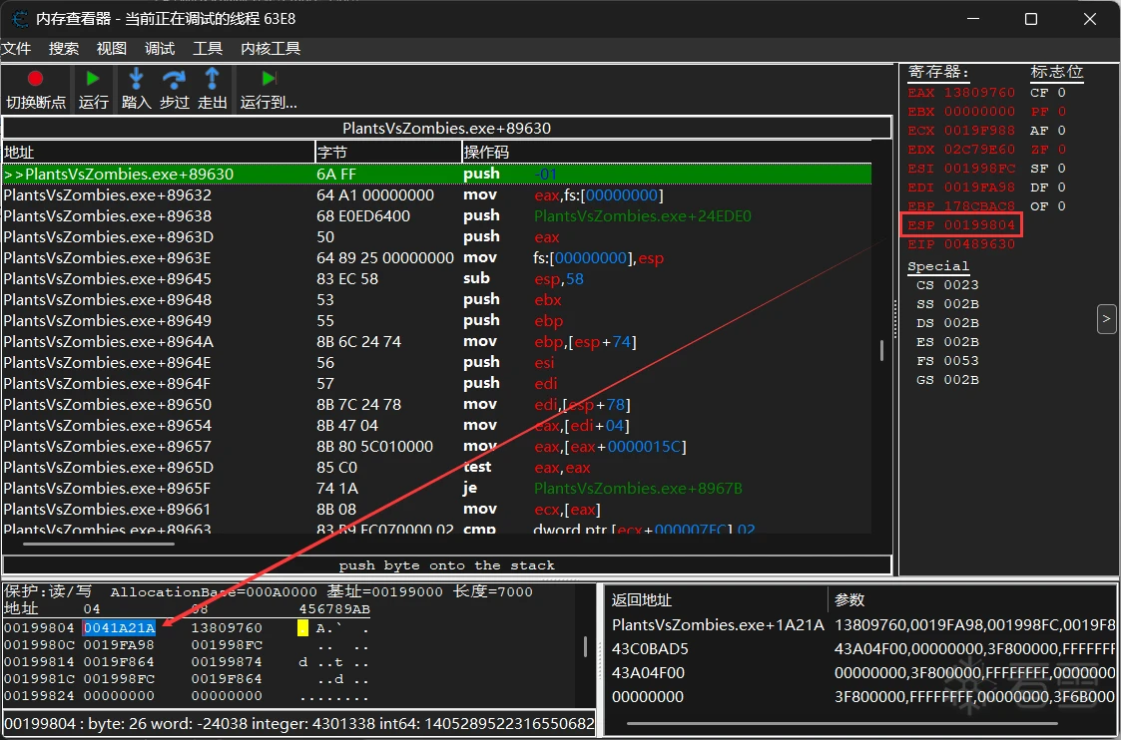Click the EIP 00489630 register
The image size is (1121, 740).
click(x=961, y=244)
